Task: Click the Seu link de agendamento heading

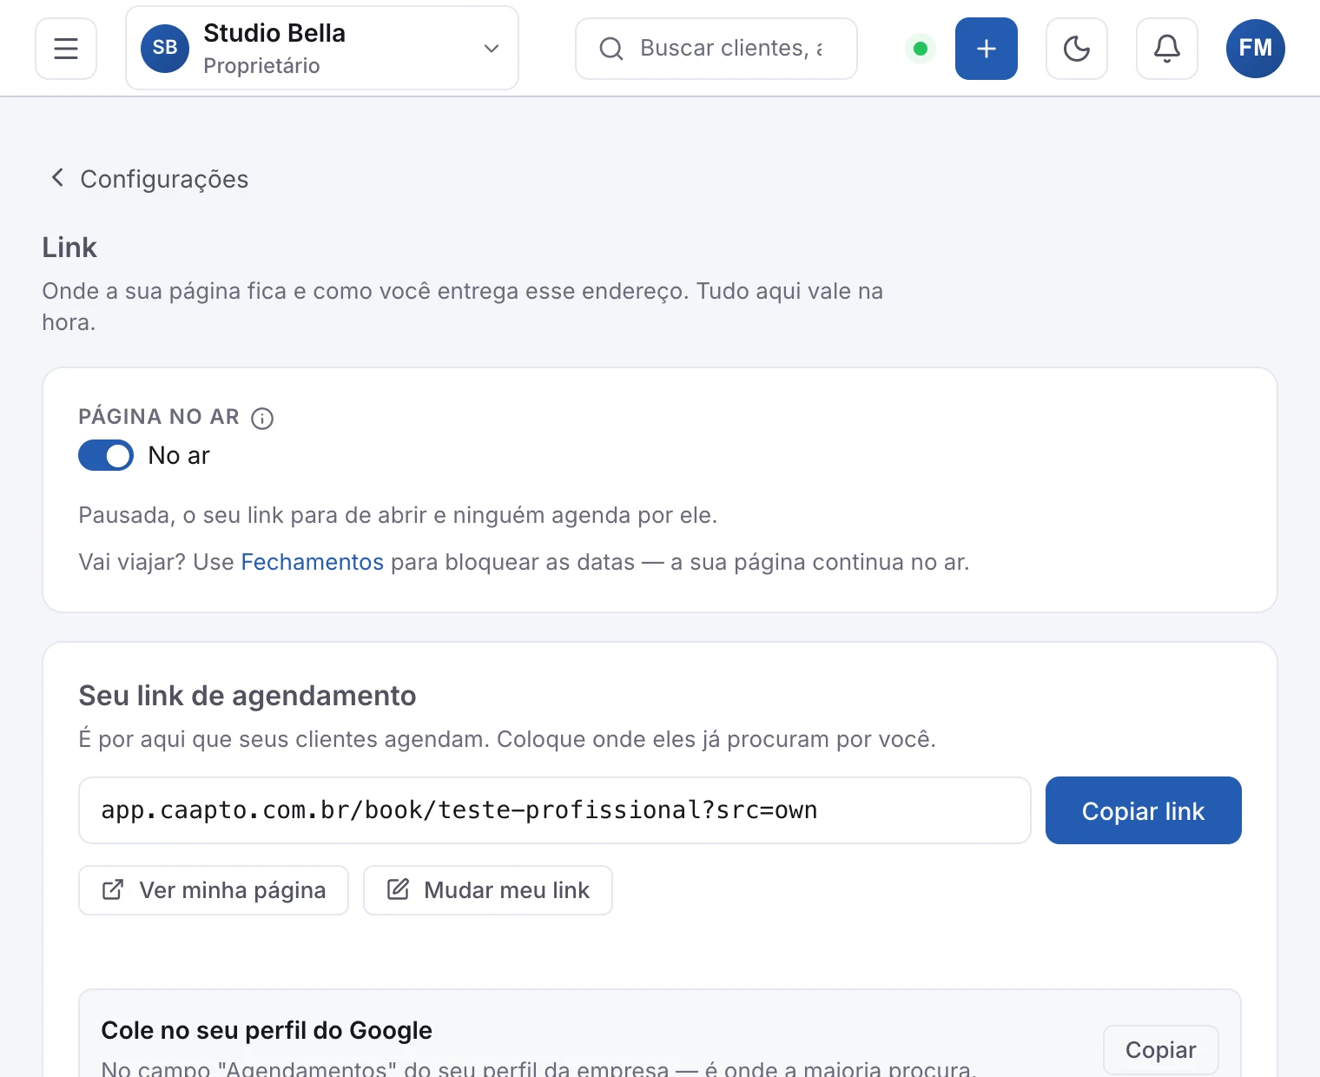Action: click(247, 696)
